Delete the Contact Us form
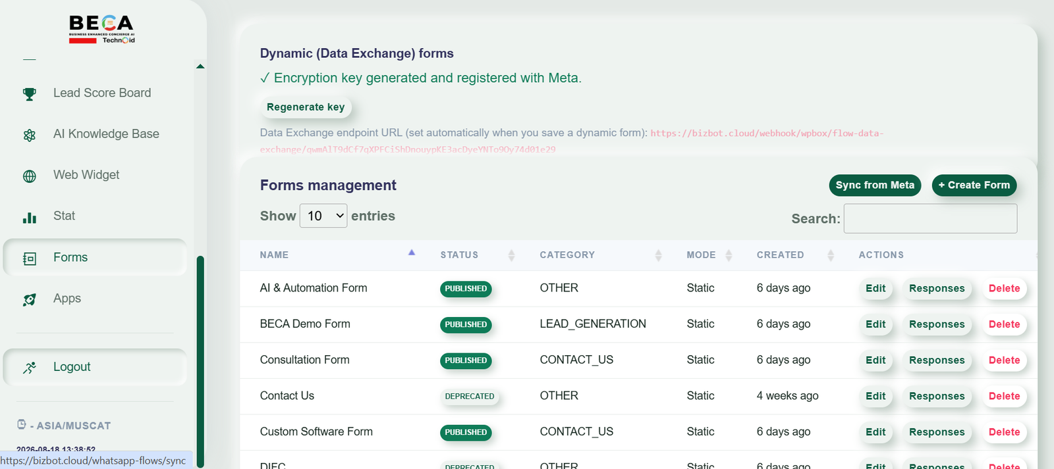The image size is (1054, 469). (x=1004, y=396)
